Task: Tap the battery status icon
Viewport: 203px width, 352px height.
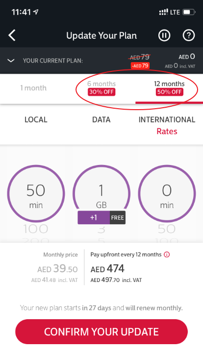Action: [189, 12]
